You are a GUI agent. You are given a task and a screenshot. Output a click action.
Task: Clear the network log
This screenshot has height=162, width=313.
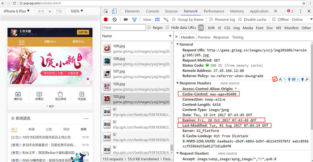click(x=115, y=20)
